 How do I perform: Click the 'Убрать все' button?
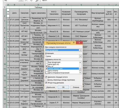pyautogui.click(x=50, y=87)
